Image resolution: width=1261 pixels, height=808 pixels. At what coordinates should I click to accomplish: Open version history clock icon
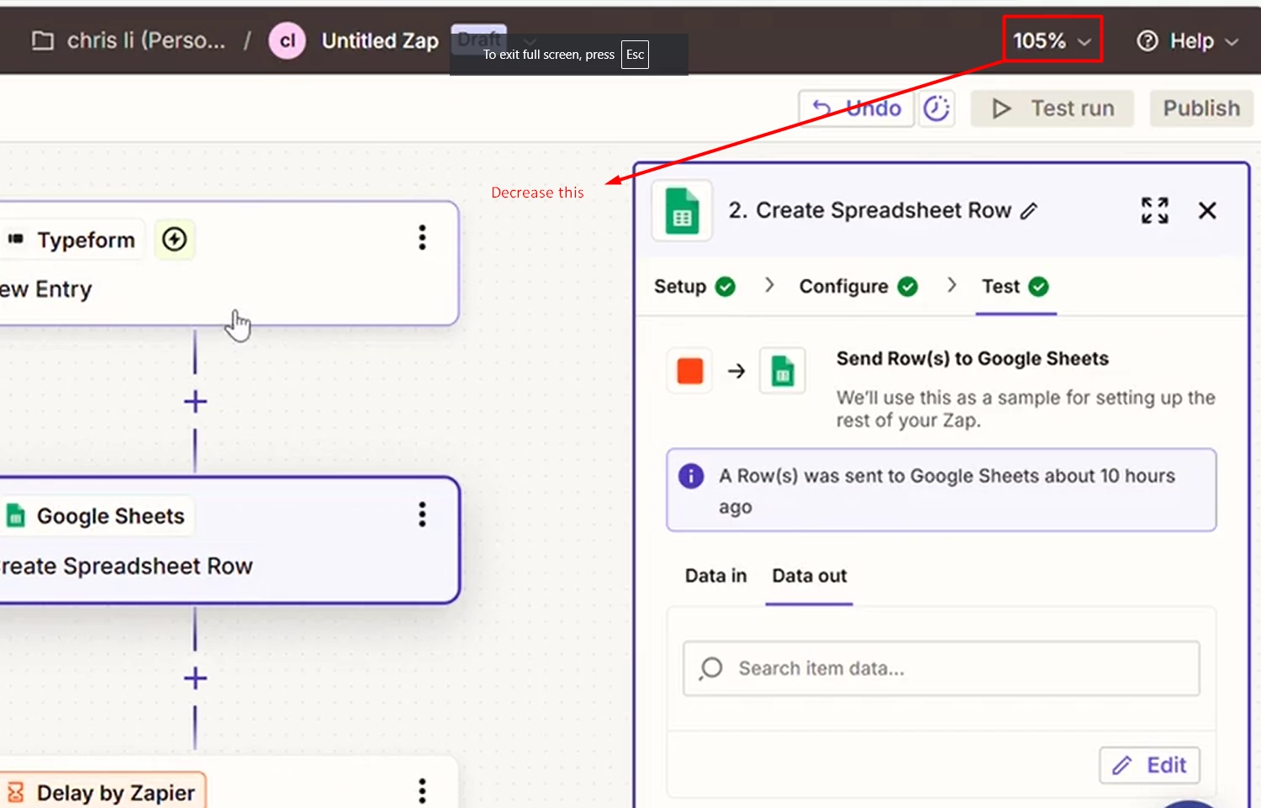937,108
